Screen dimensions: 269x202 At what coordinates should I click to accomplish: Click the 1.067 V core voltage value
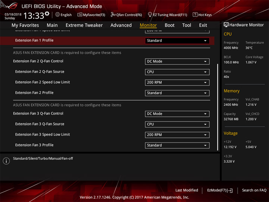[x=251, y=62]
